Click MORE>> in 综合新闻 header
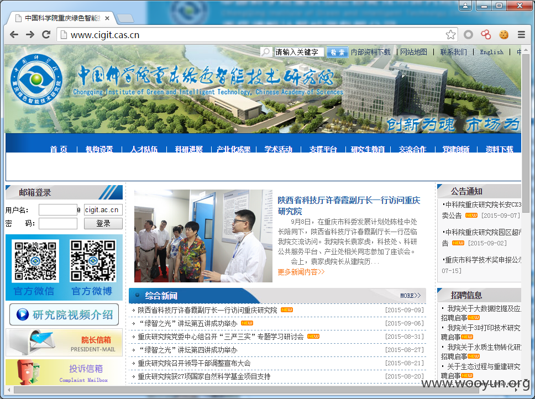 tap(411, 296)
